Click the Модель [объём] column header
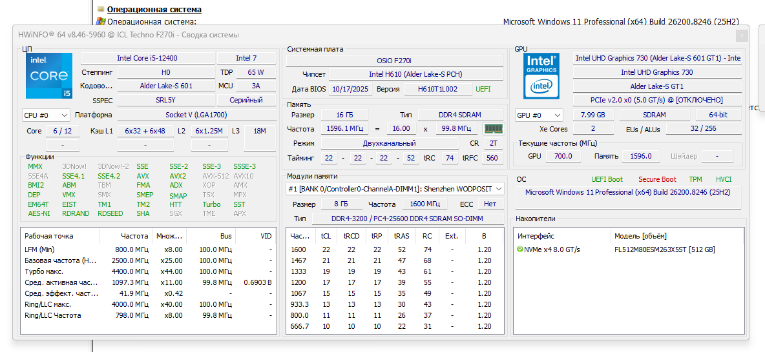Screen dimensions: 765x352 [x=640, y=236]
